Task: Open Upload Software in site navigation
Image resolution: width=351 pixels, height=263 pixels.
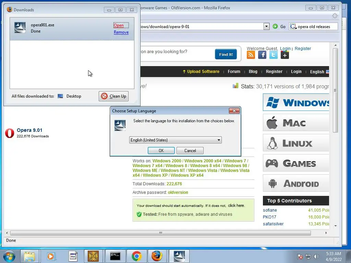Action: tap(201, 72)
